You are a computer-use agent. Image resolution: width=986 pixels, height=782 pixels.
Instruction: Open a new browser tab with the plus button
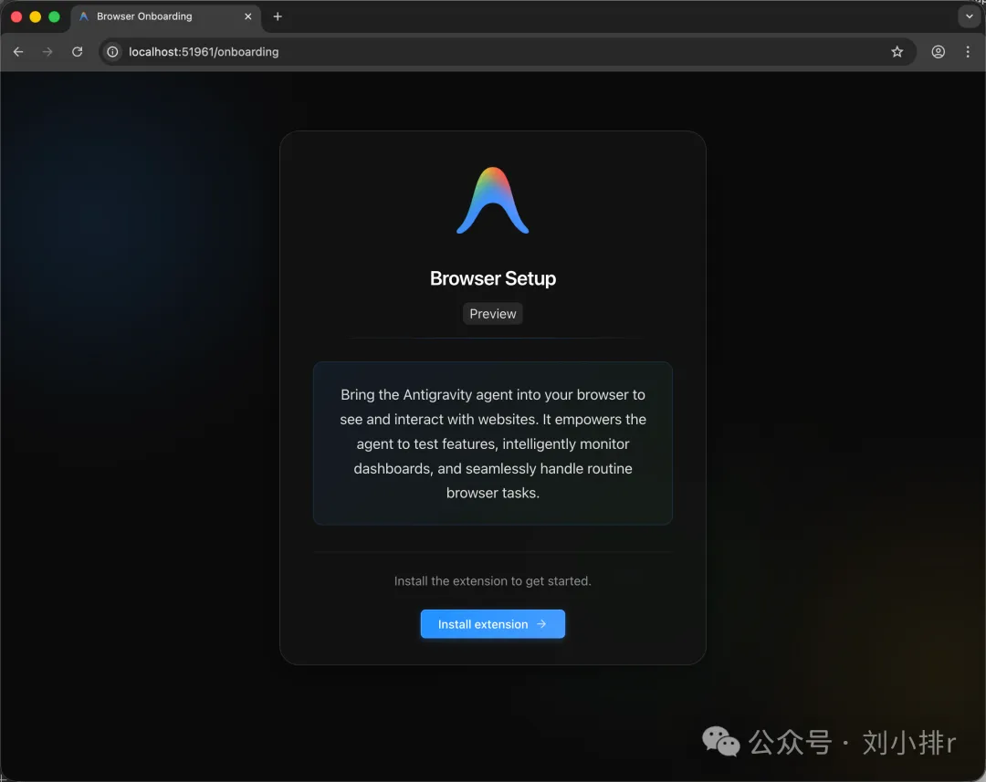coord(278,16)
